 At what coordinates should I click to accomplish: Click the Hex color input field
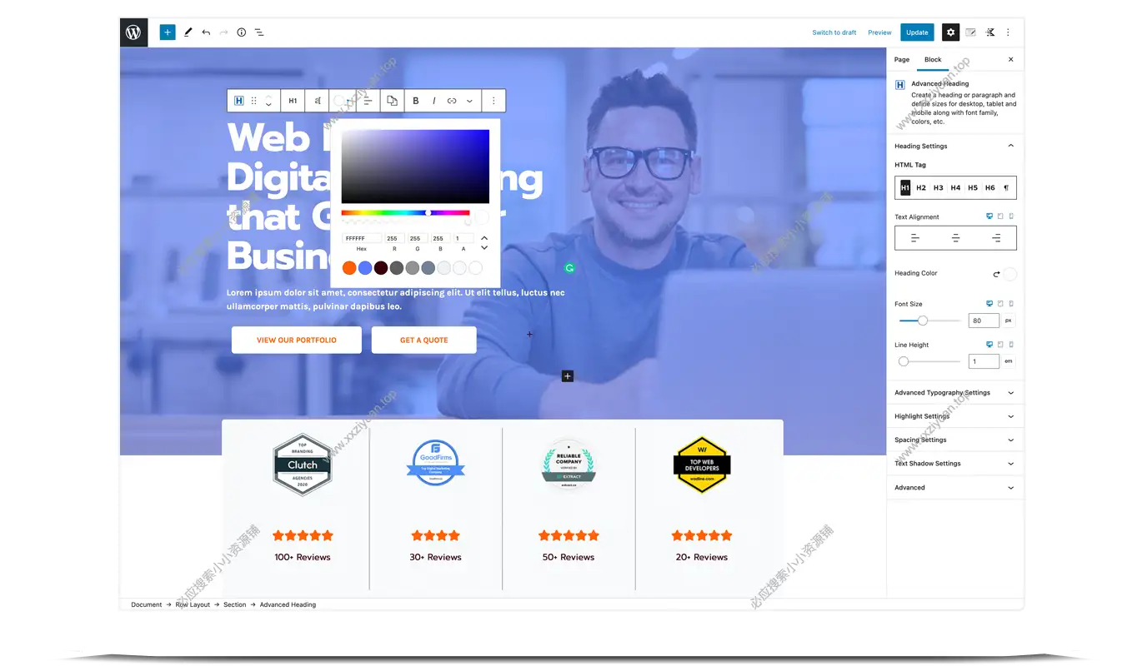point(361,239)
